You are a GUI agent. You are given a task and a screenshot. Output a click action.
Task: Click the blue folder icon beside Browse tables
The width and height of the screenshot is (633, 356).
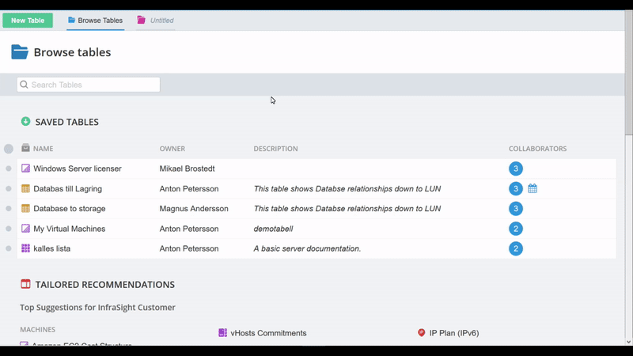coord(20,52)
